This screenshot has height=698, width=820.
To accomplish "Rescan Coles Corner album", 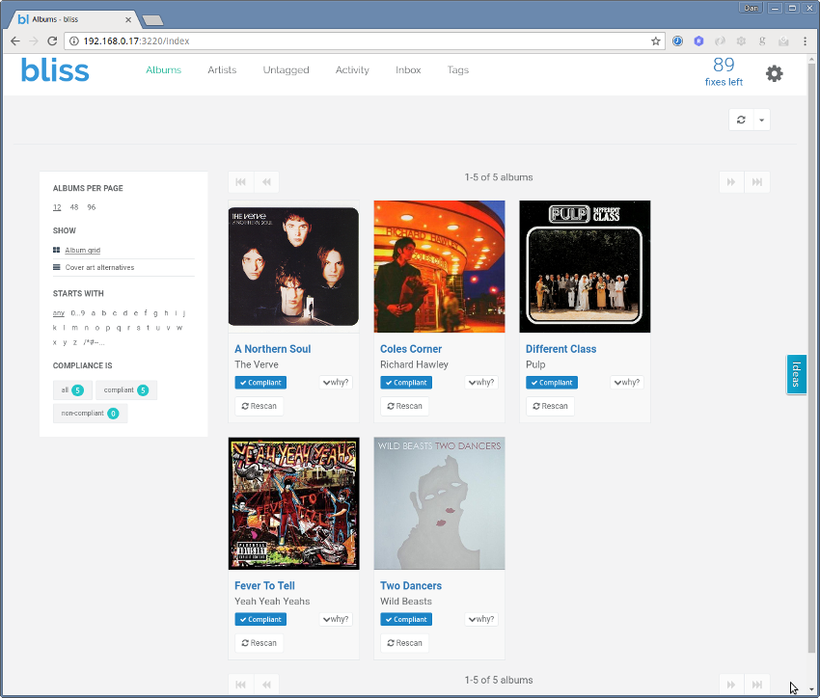I will 404,406.
